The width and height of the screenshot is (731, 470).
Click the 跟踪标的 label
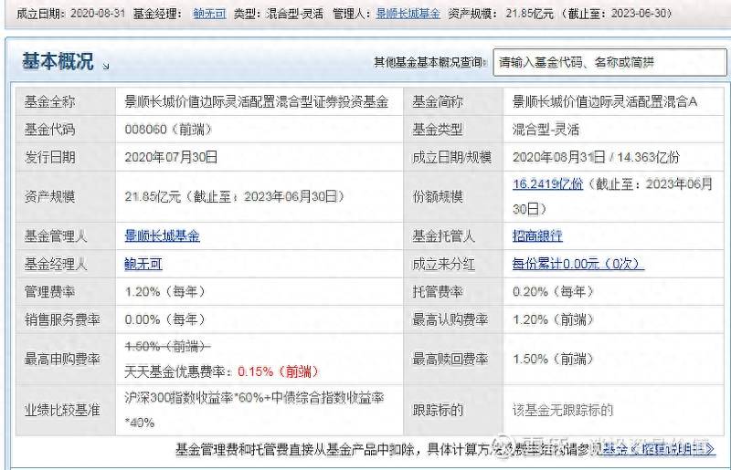pyautogui.click(x=438, y=410)
